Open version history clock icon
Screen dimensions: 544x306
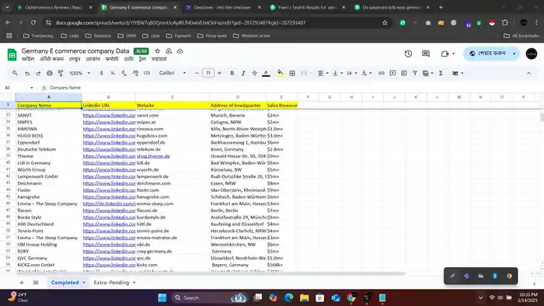click(408, 54)
